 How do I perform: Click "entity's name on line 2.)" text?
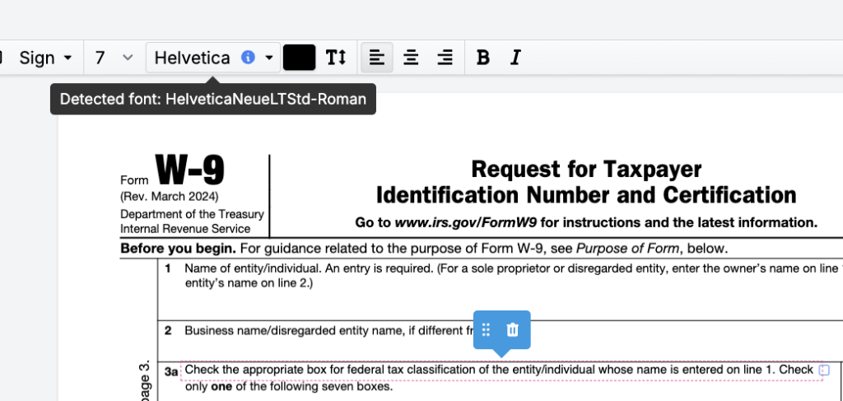point(249,282)
